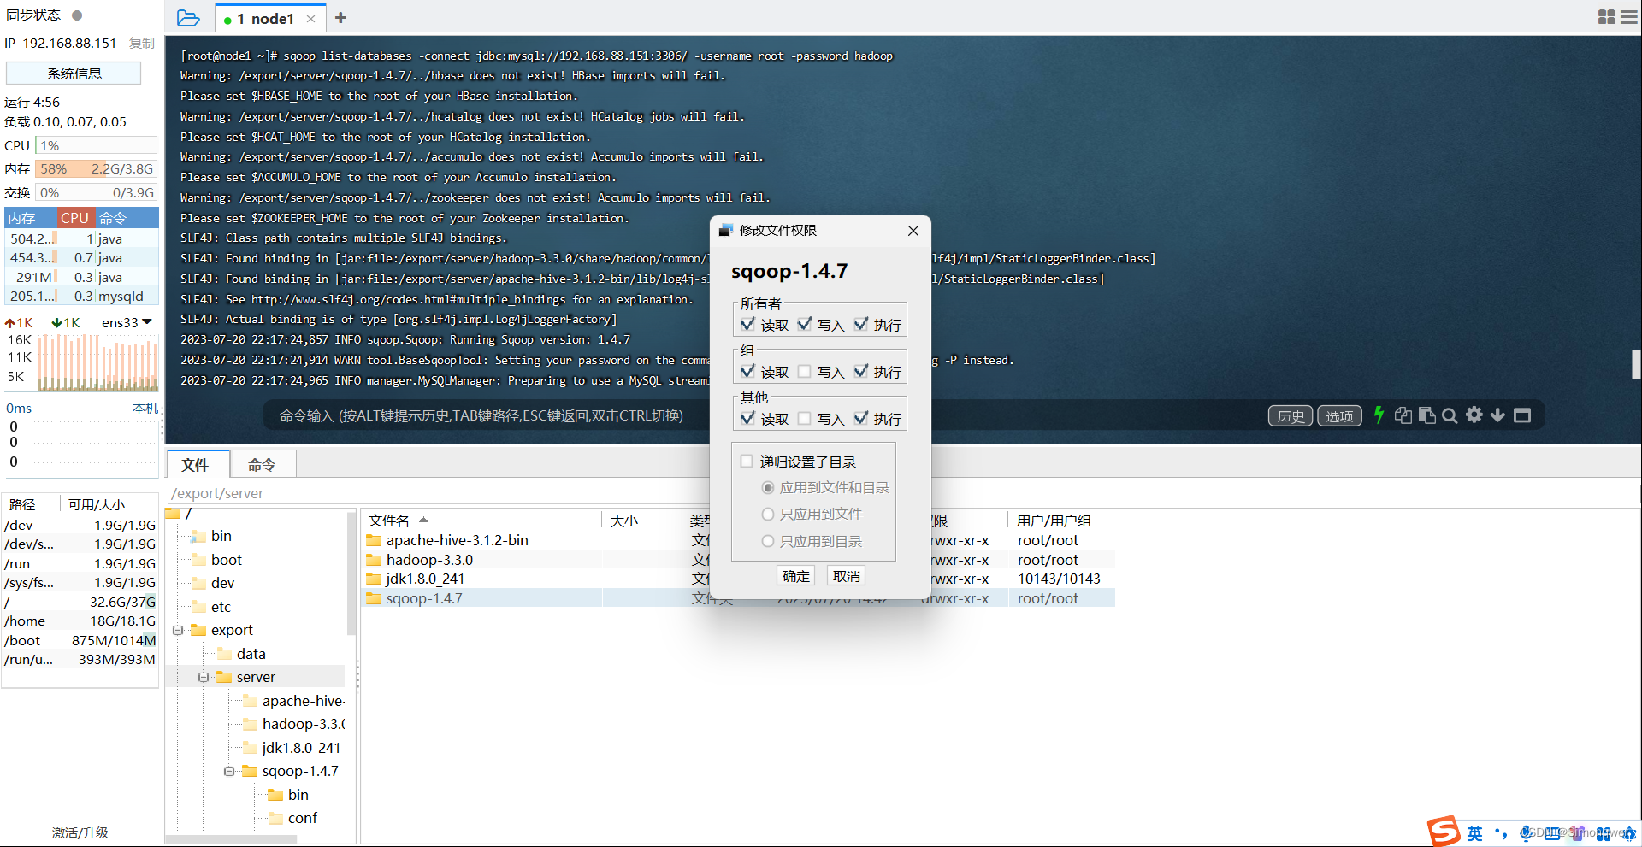Click the apache-hive-3.1.2-bin folder icon
This screenshot has width=1642, height=847.
coord(374,540)
